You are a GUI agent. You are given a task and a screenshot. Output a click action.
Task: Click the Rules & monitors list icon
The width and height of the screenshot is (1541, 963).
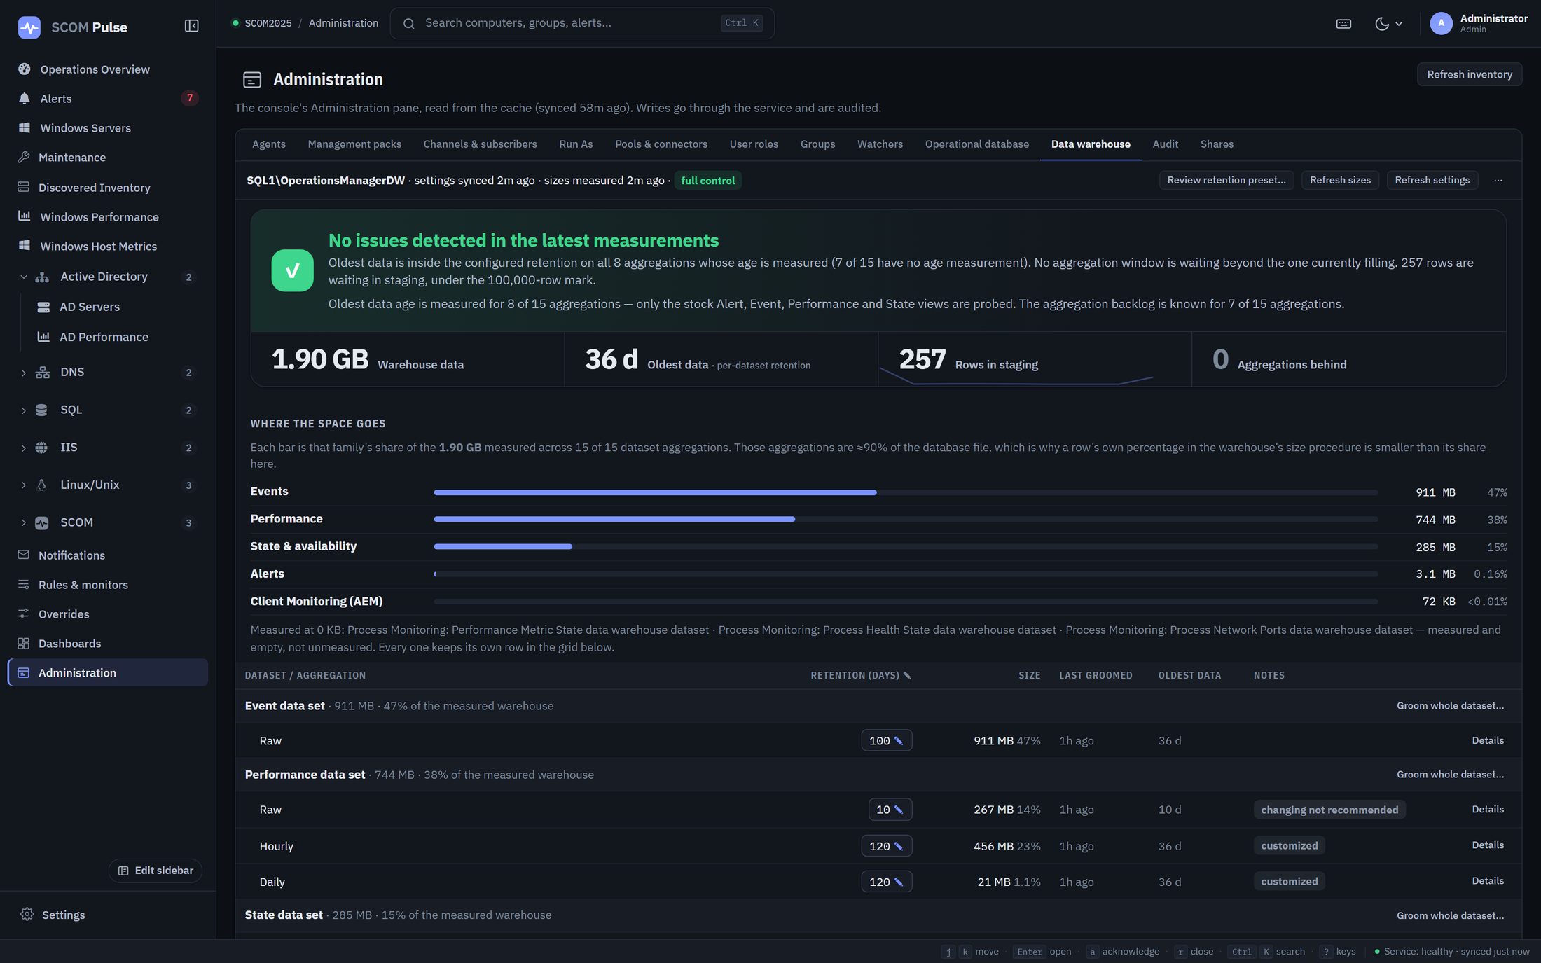pyautogui.click(x=24, y=585)
